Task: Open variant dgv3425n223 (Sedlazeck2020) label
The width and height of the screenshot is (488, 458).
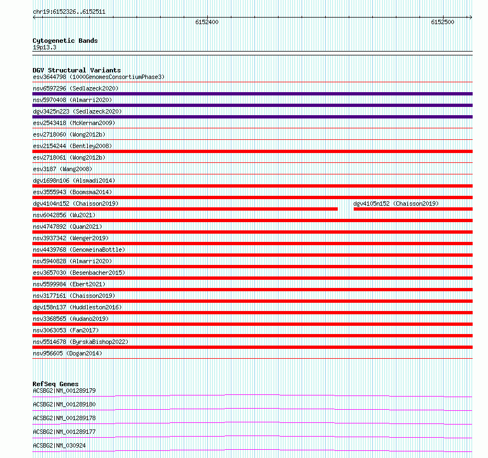Action: (77, 111)
